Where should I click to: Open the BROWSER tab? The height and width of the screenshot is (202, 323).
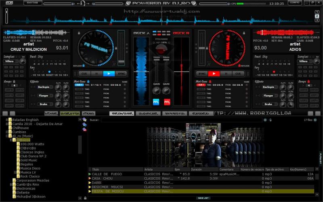click(x=122, y=114)
